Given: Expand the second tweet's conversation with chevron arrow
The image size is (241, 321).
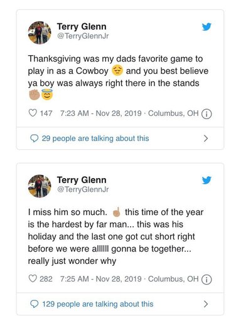Looking at the screenshot, I should [x=206, y=304].
